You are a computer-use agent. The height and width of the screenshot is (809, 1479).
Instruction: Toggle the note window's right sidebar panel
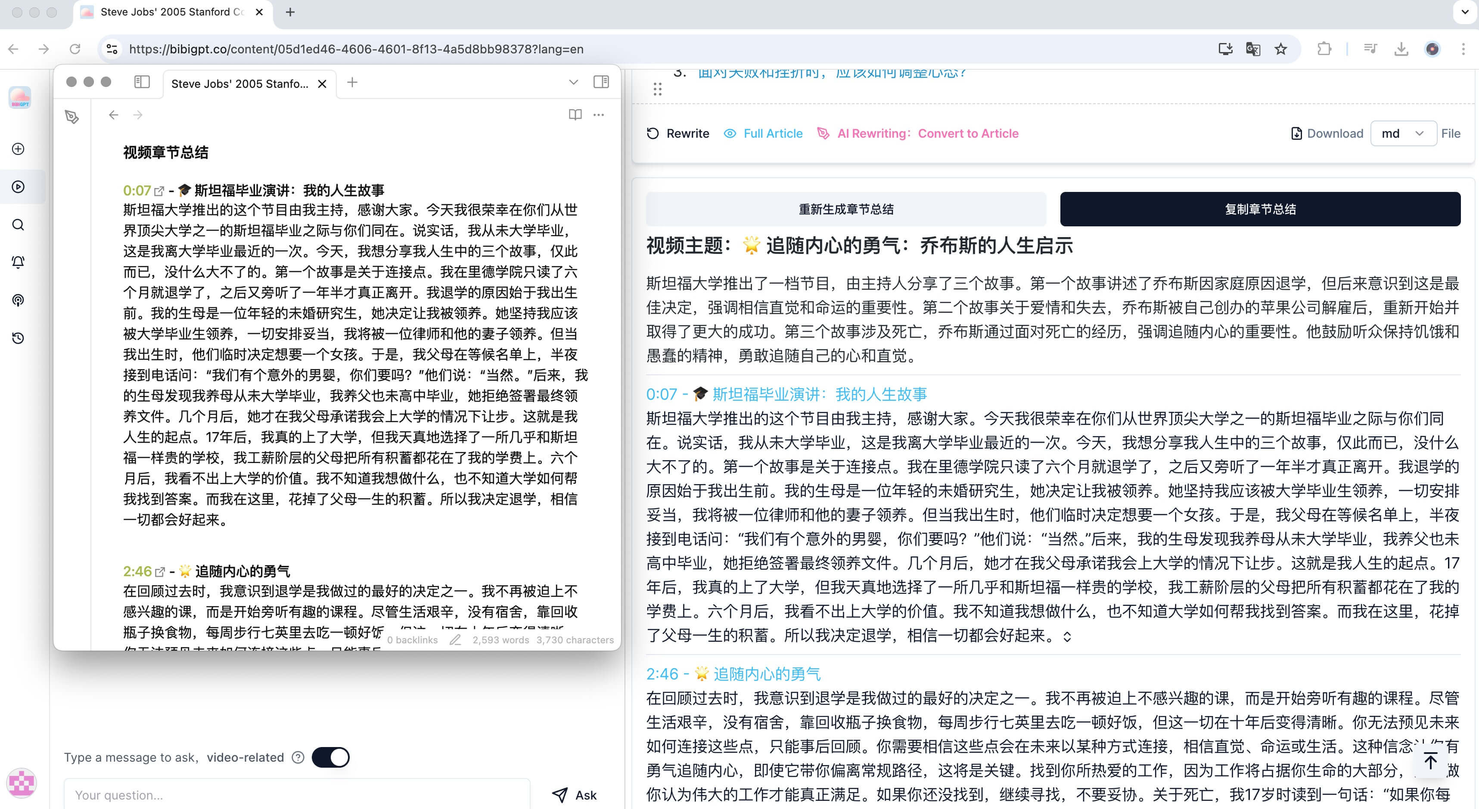[601, 82]
